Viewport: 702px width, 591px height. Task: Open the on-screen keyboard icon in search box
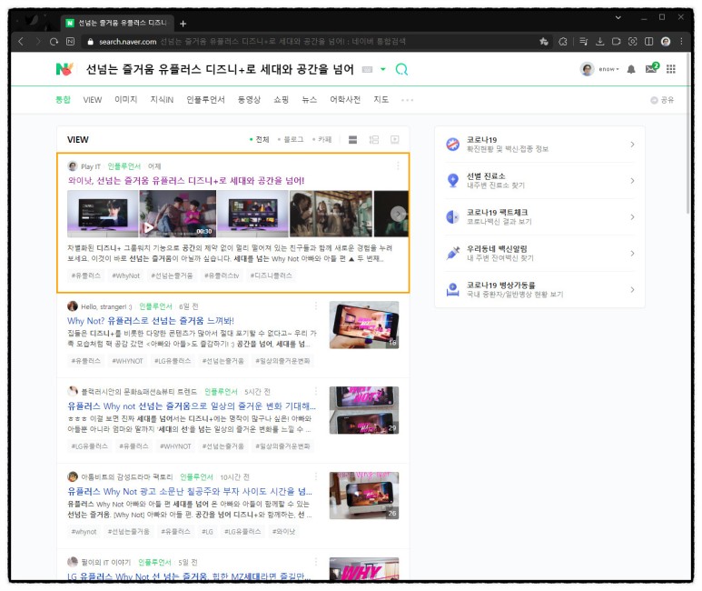[x=367, y=69]
